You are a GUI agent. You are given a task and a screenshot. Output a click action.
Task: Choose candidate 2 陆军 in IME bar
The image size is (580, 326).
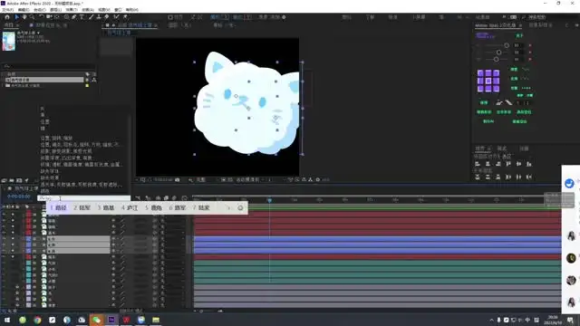[82, 208]
